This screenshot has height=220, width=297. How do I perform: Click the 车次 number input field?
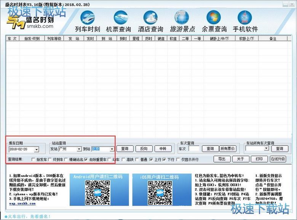click(194, 149)
